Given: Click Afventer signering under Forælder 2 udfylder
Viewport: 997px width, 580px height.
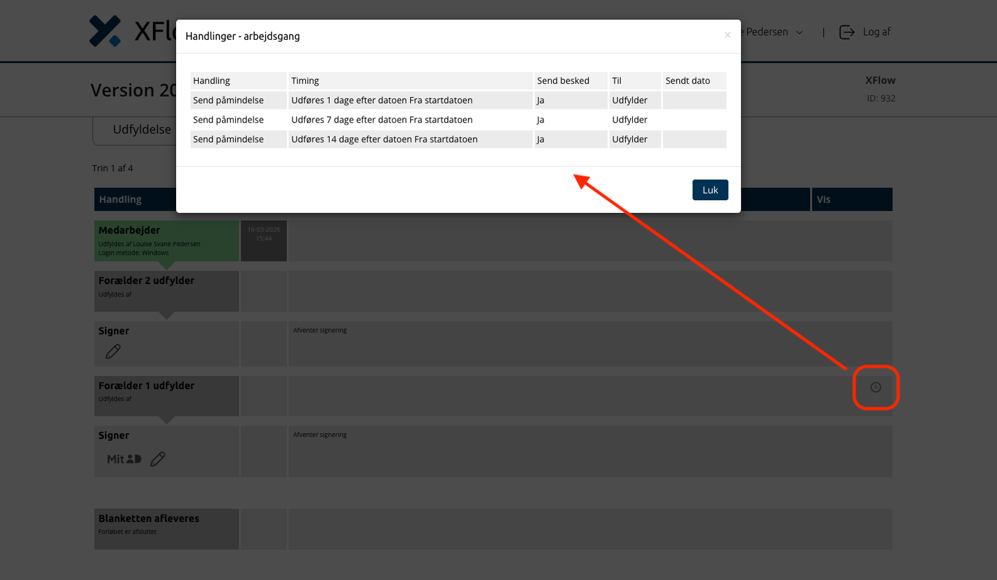Looking at the screenshot, I should 320,330.
